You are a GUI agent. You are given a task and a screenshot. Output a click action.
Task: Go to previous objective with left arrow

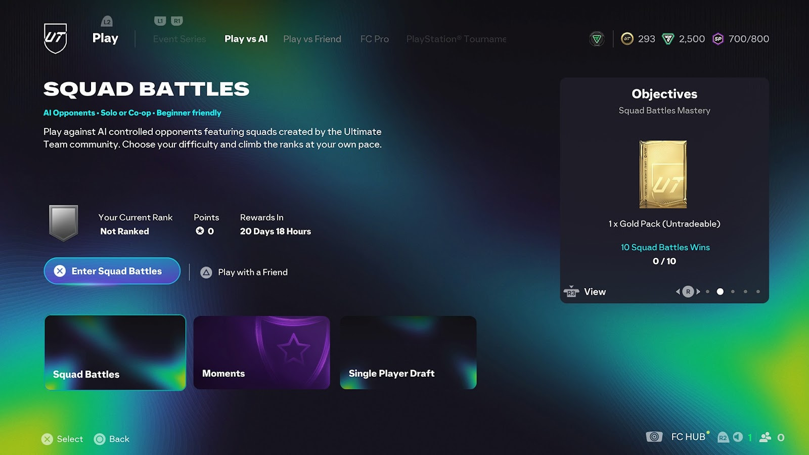click(678, 292)
